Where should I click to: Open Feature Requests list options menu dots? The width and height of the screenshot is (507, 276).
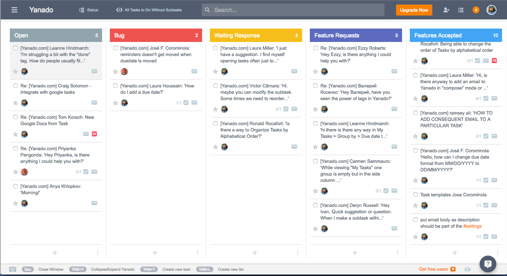(398, 252)
